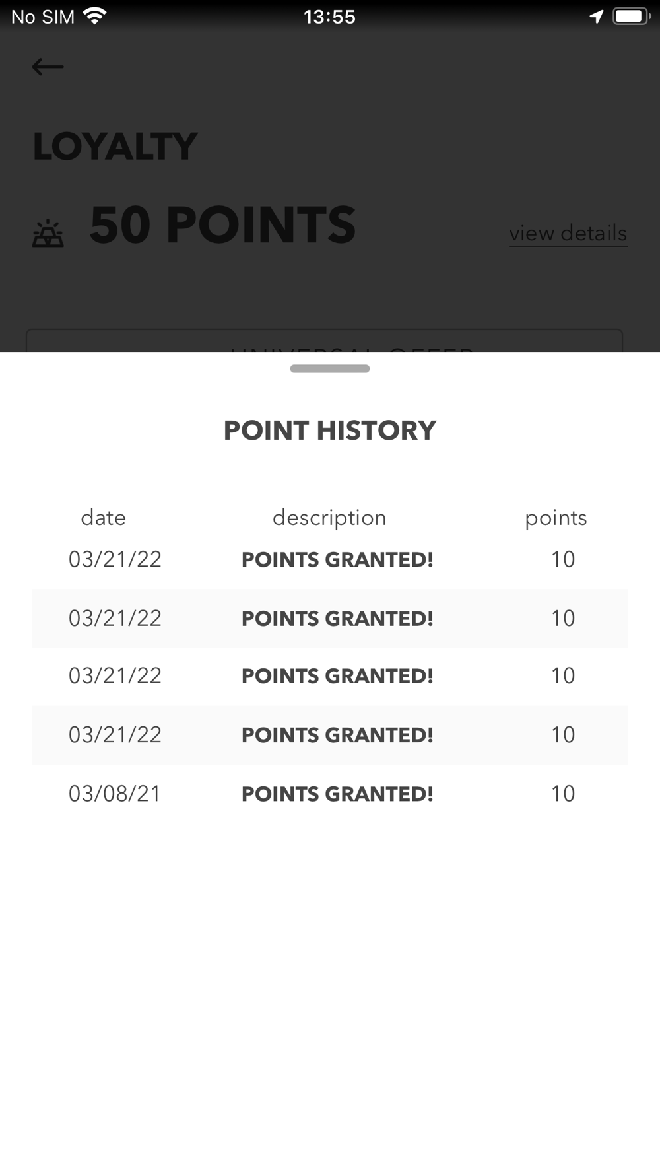The height and width of the screenshot is (1174, 660).
Task: Tap the Point History title
Action: coord(330,431)
